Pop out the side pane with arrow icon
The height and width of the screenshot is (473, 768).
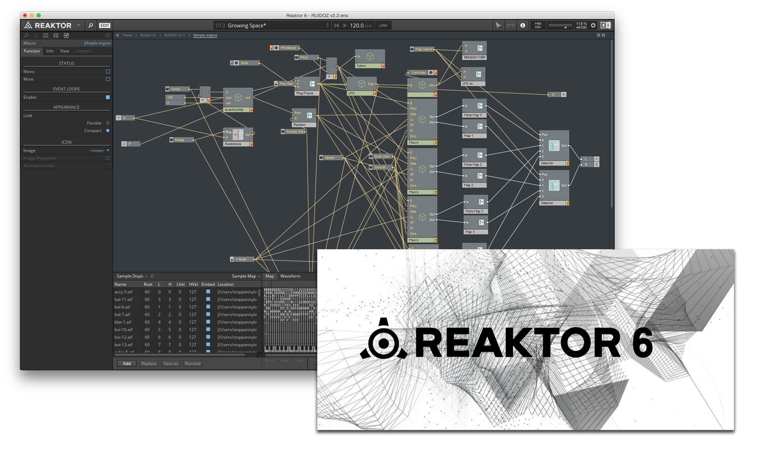coord(108,35)
